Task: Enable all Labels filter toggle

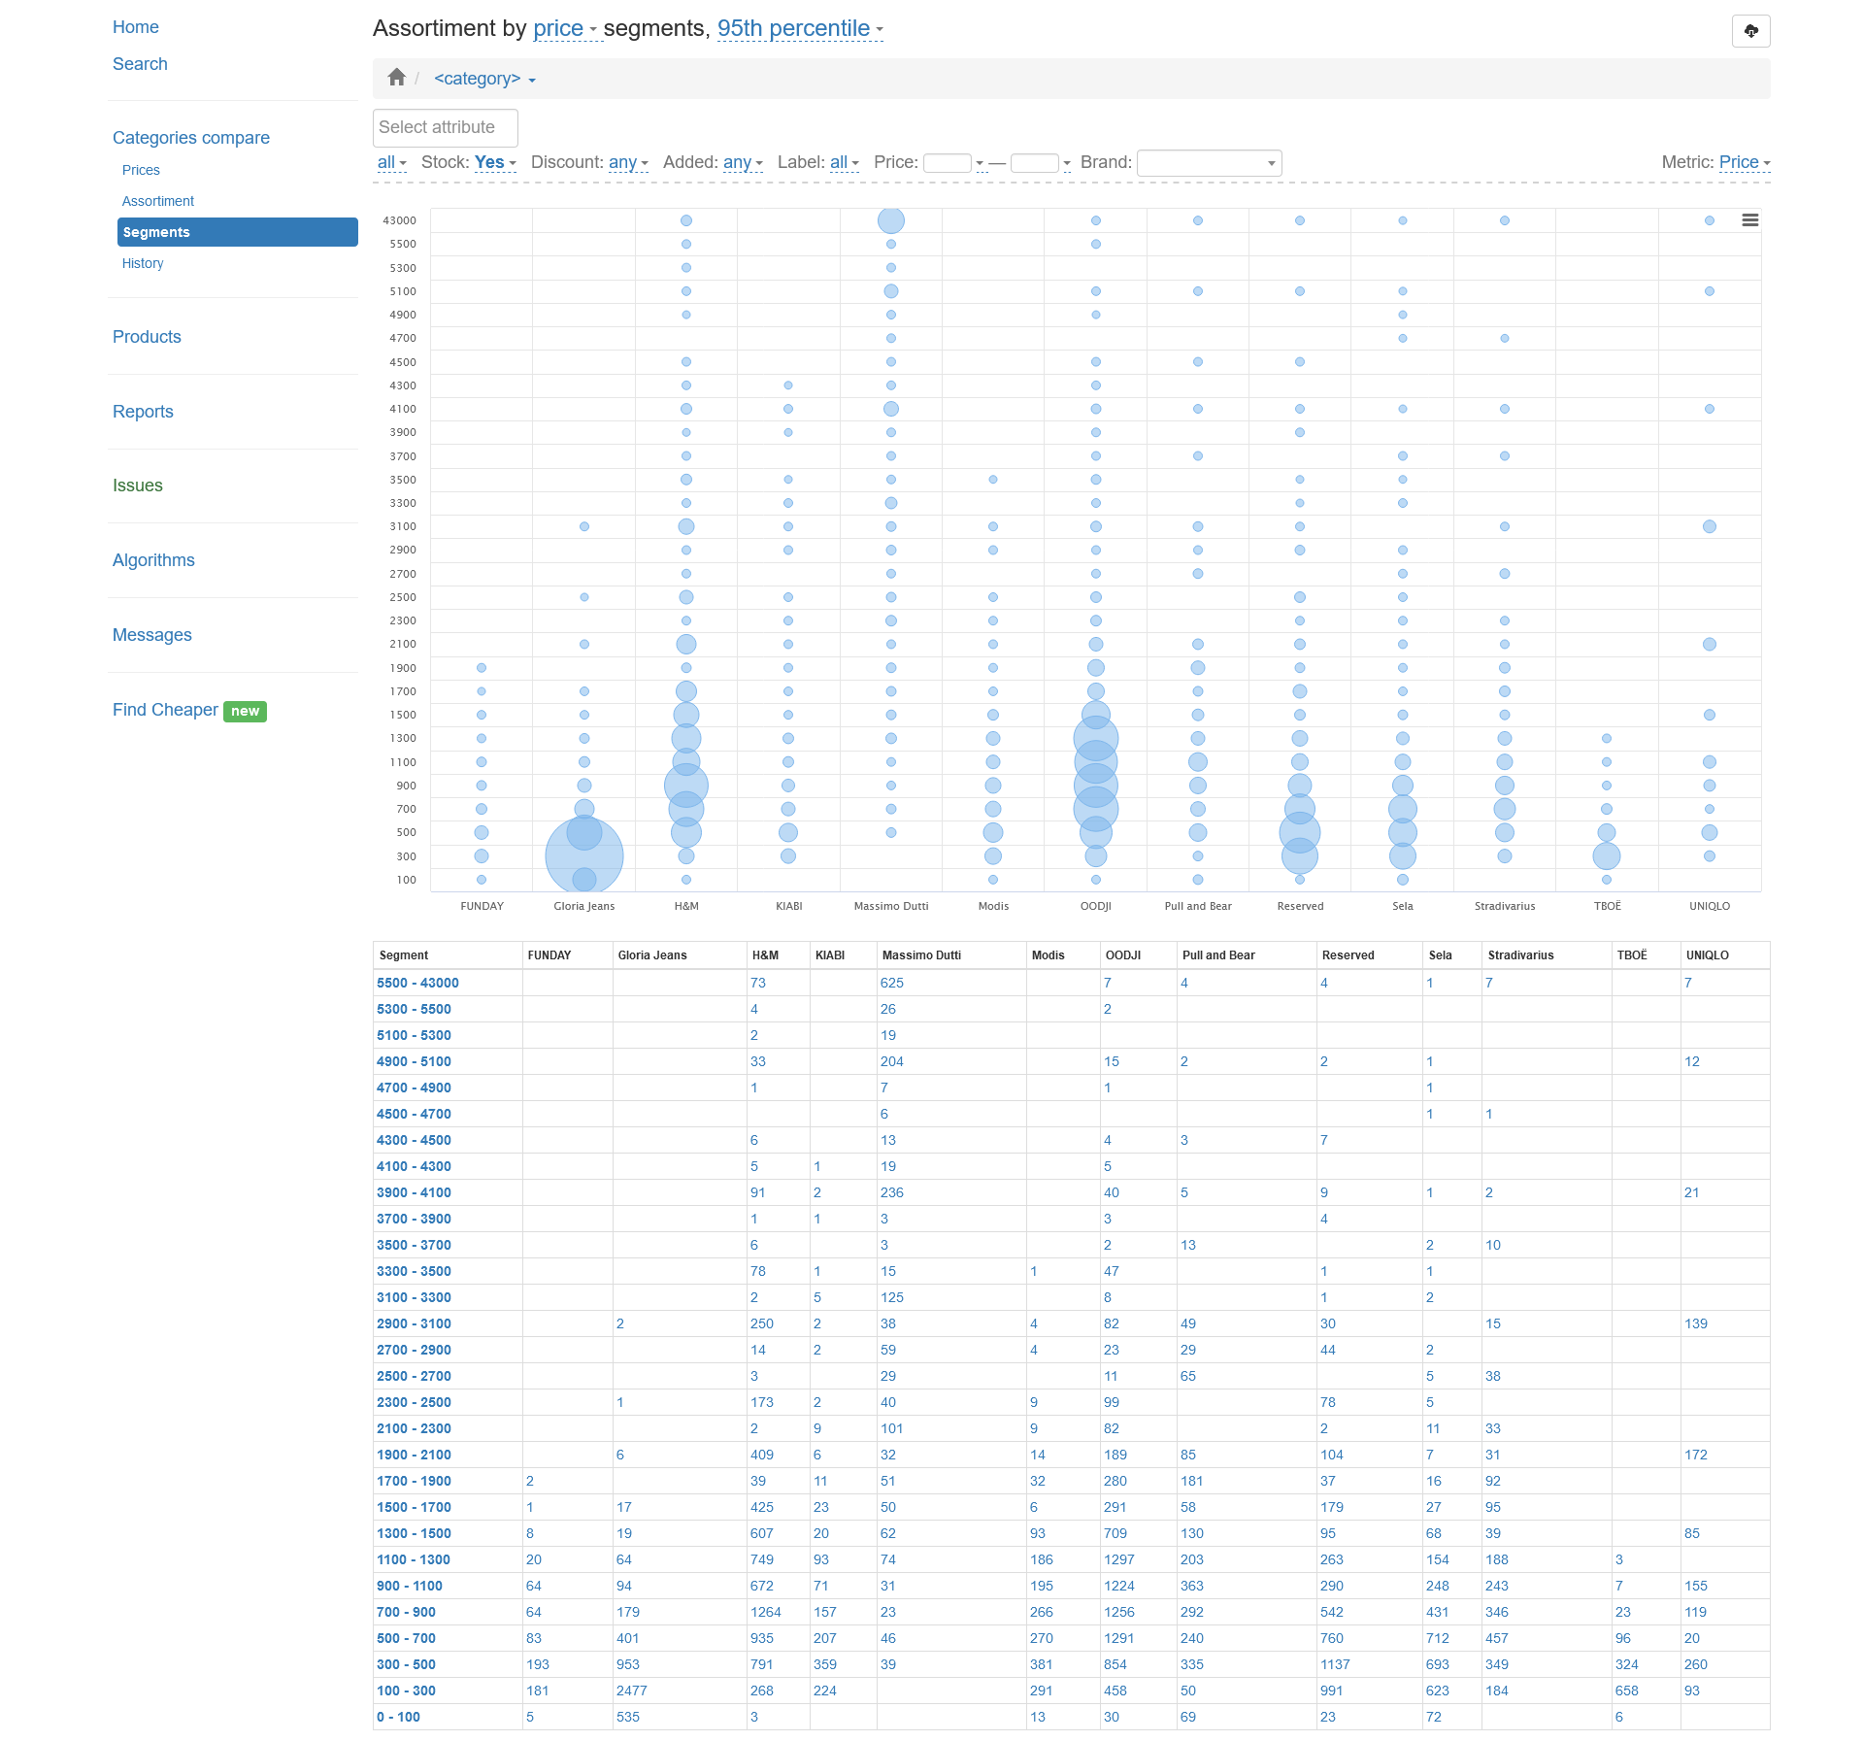Action: point(843,162)
